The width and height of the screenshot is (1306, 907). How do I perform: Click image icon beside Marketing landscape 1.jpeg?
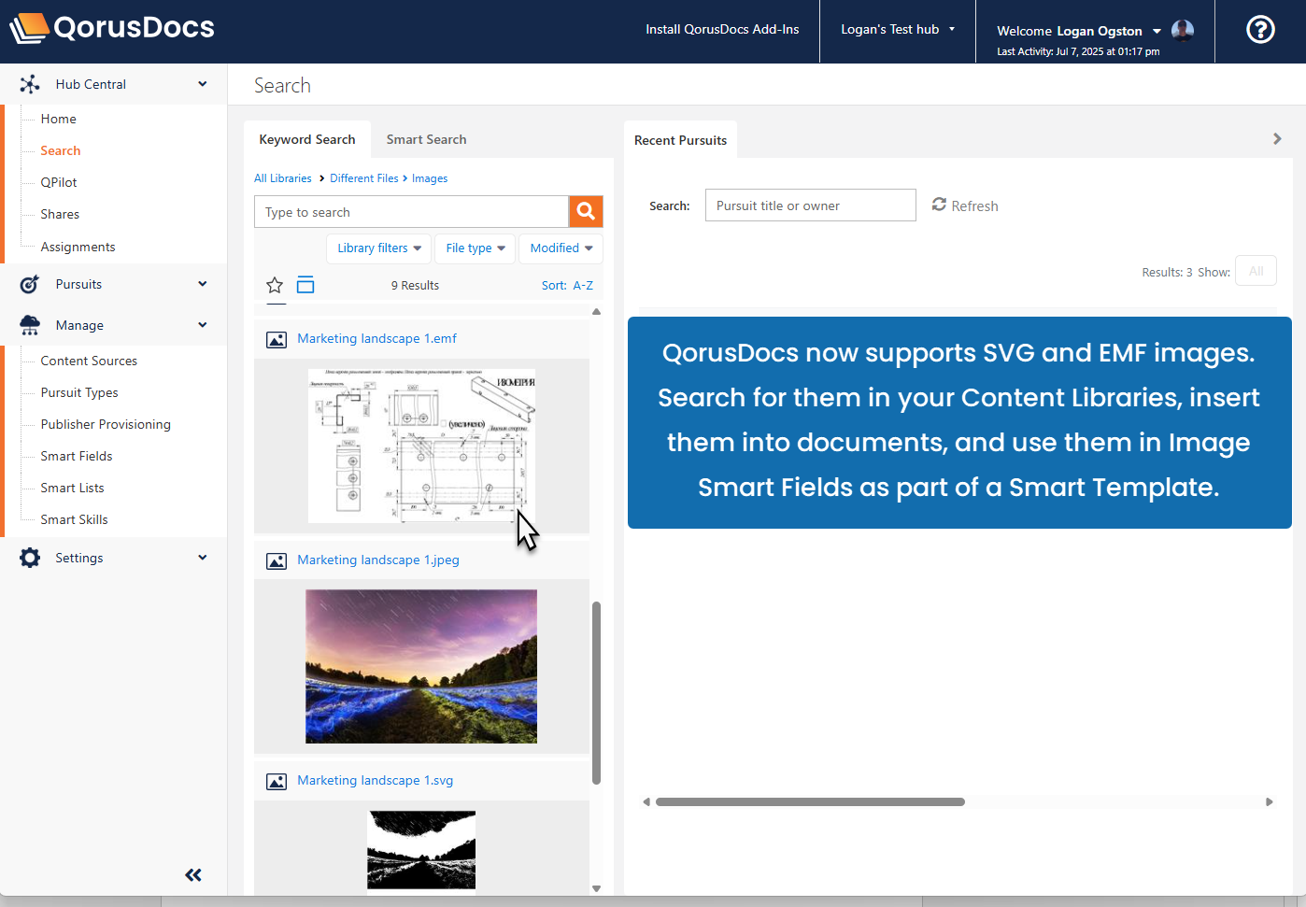coord(277,560)
